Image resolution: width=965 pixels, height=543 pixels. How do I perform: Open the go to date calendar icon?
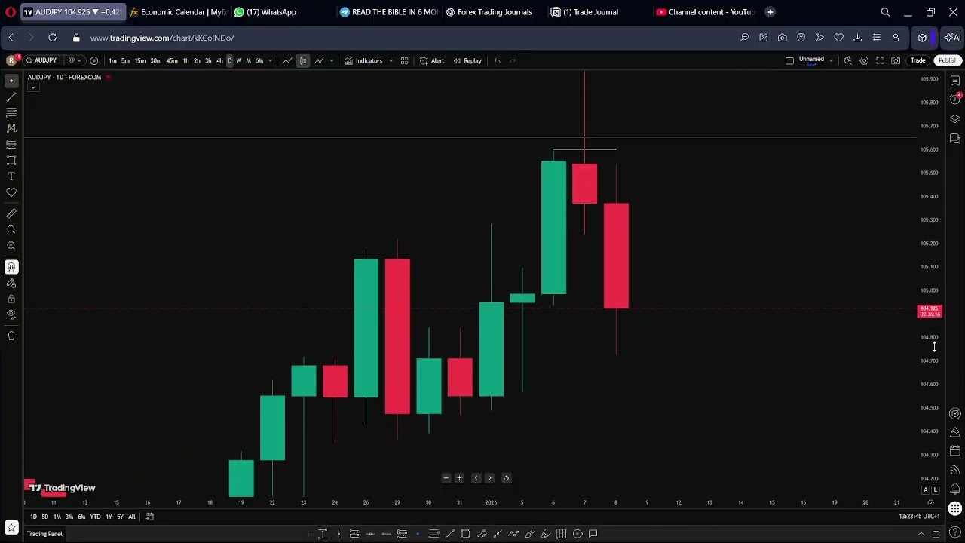tap(149, 517)
